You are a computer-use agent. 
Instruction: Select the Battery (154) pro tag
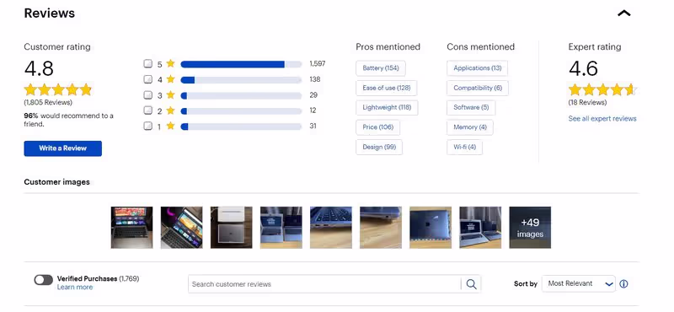click(381, 68)
